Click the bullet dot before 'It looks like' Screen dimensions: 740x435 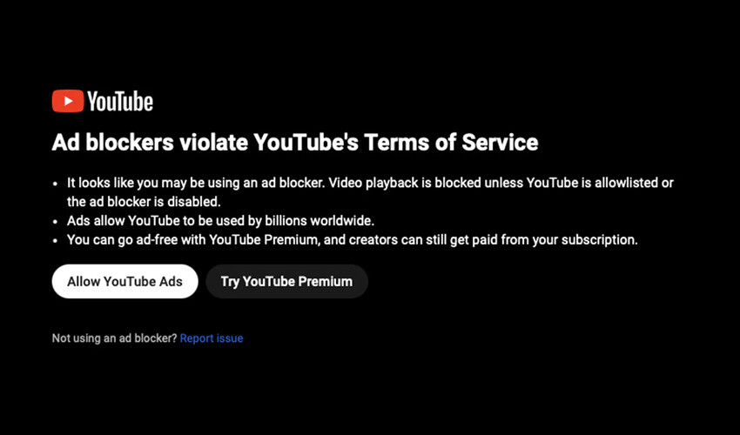[55, 184]
